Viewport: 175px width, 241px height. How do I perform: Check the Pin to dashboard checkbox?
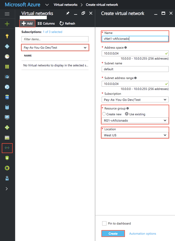point(104,223)
